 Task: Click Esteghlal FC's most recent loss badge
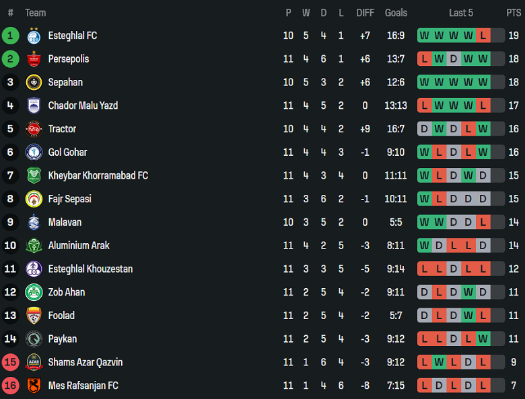(483, 36)
